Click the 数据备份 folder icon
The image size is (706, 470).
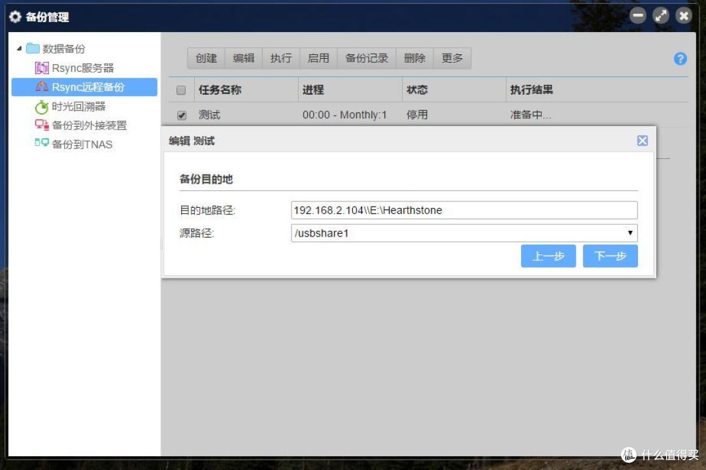tap(33, 48)
